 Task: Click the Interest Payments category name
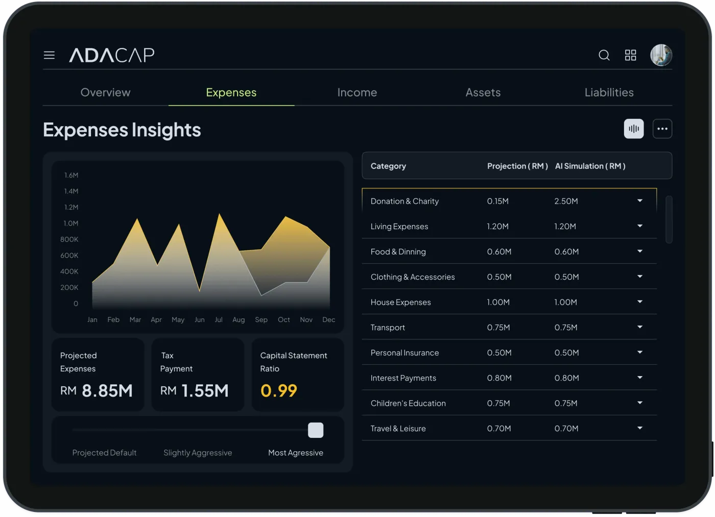point(403,378)
